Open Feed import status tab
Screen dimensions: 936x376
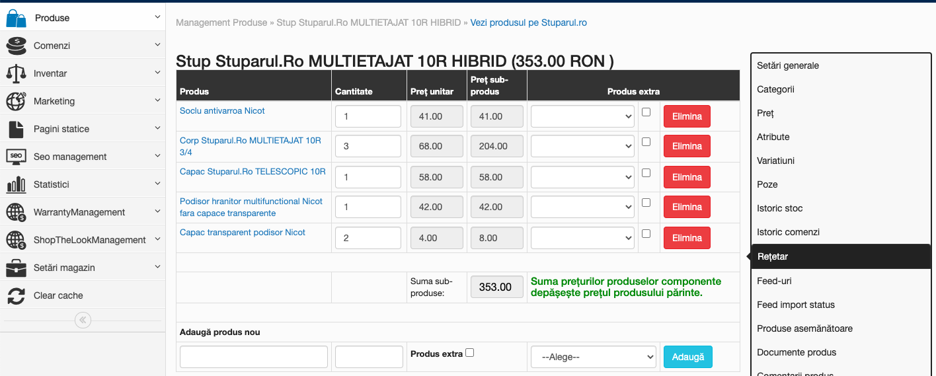click(796, 305)
